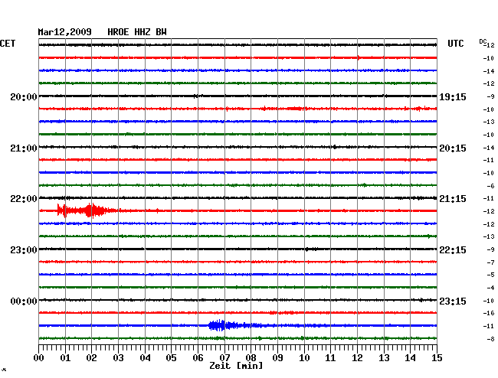The image size is (498, 378).
Task: Click minute tick label '14' on axis
Action: pos(411,358)
